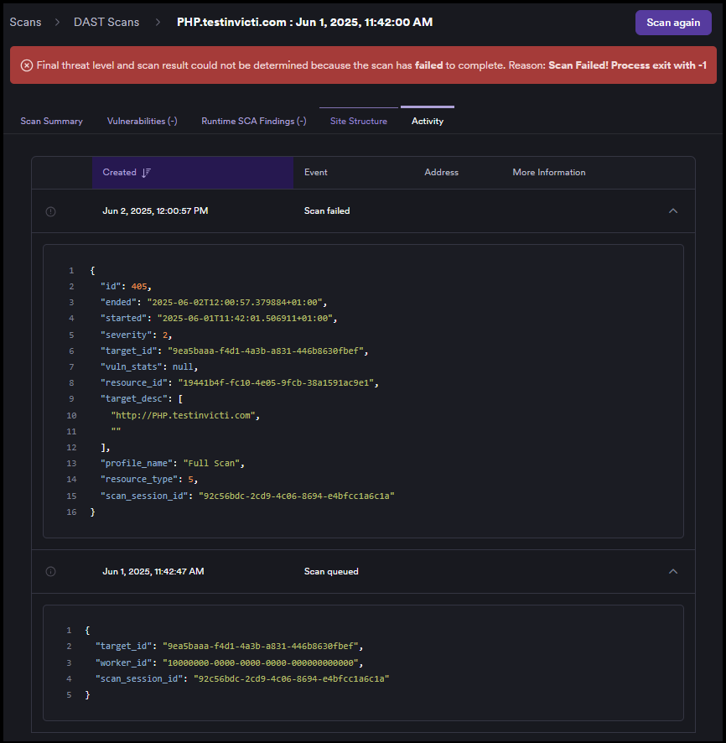Click "Scan Failed! Process exit with -1" text
The image size is (726, 743).
pos(627,65)
